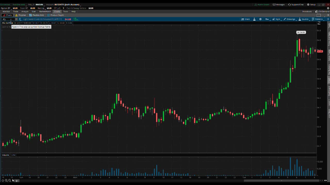The height and width of the screenshot is (185, 330).
Task: Click the /CL 5 d 15m chart label
Action: pyautogui.click(x=7, y=23)
